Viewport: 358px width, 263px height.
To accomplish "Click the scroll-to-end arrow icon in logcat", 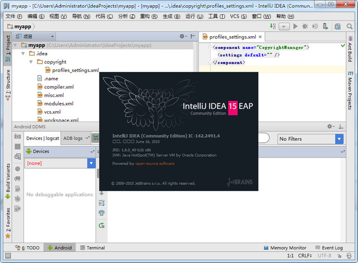I will point(102,194).
